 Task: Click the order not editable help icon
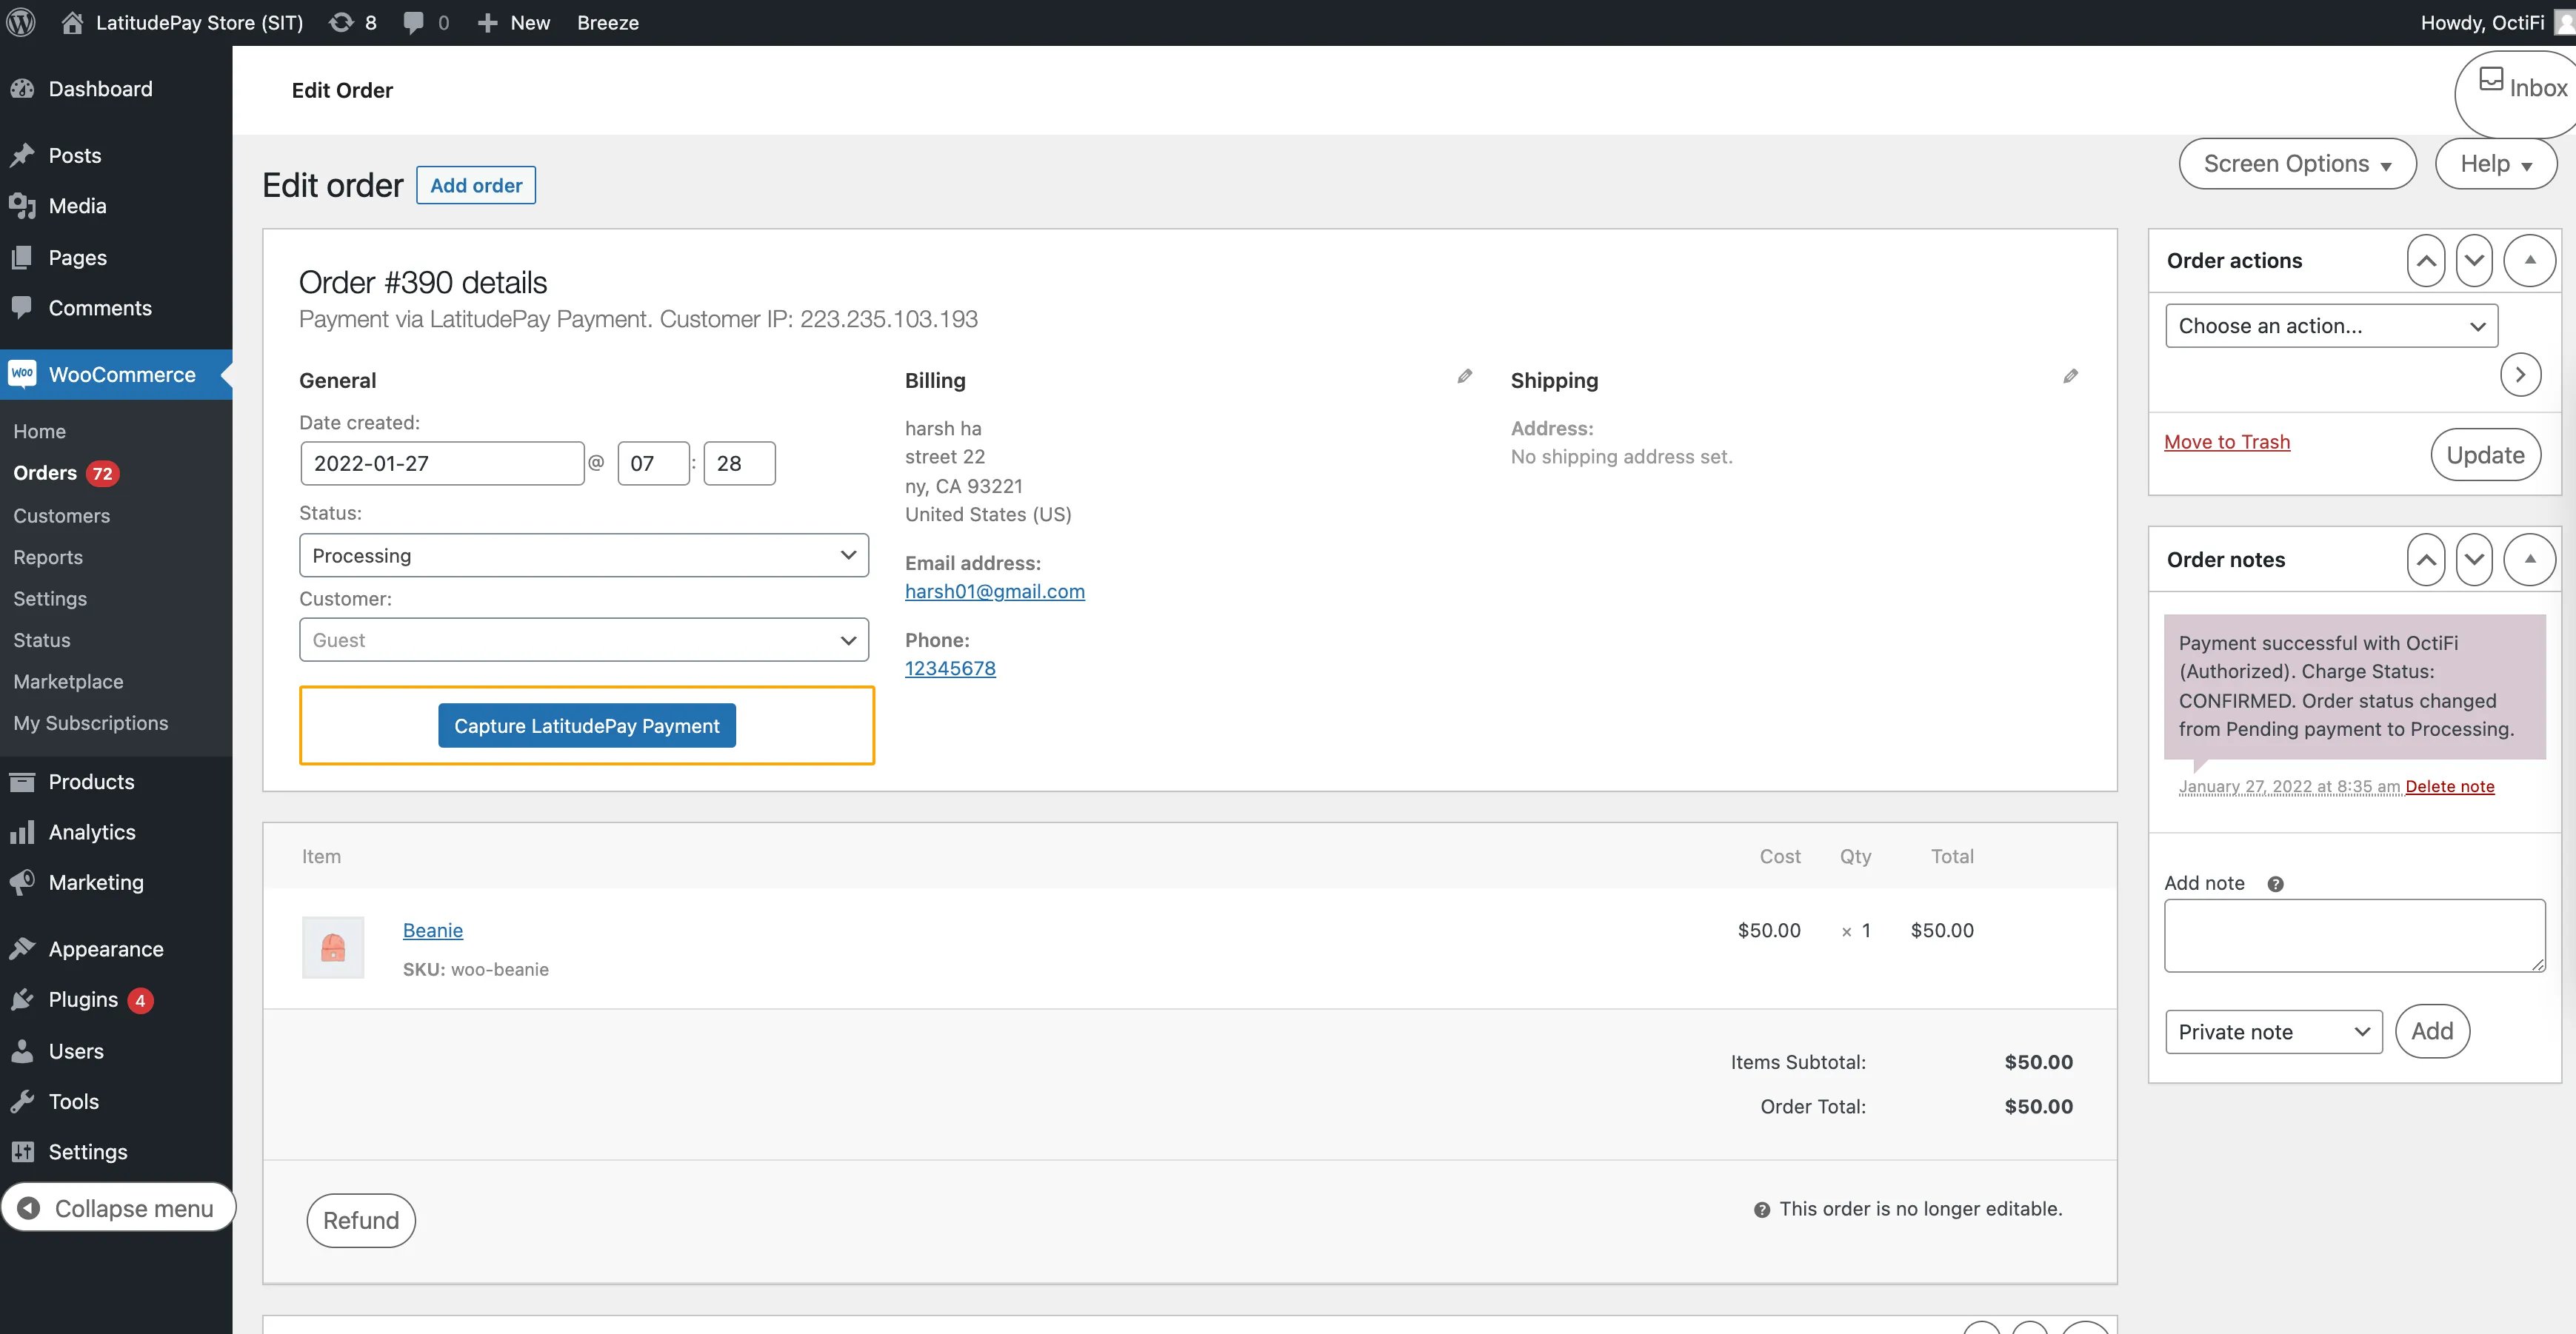click(1761, 1210)
